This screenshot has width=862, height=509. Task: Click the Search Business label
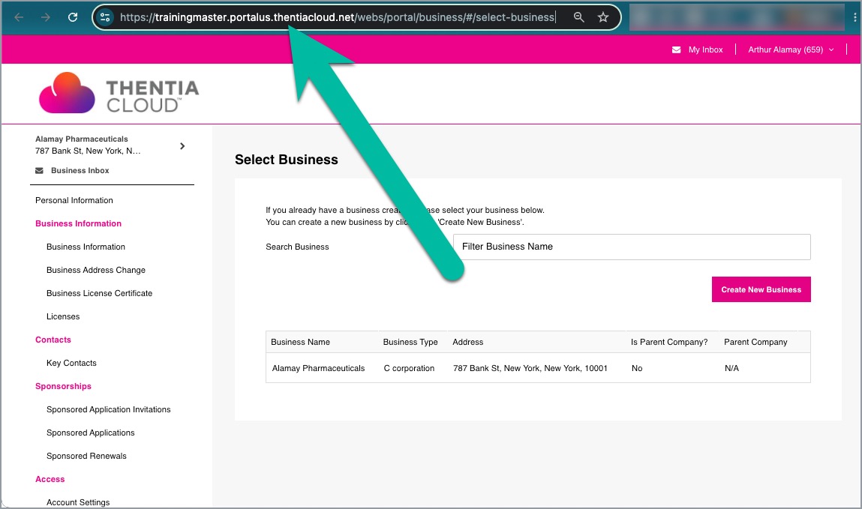[x=297, y=247]
